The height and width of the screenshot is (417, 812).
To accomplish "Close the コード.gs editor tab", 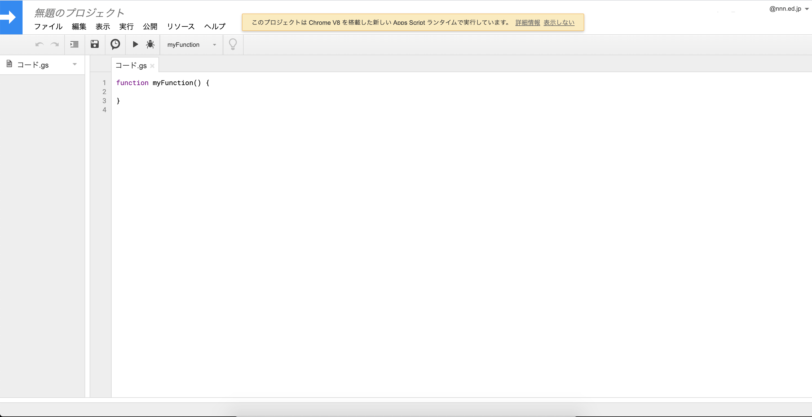I will pyautogui.click(x=153, y=66).
